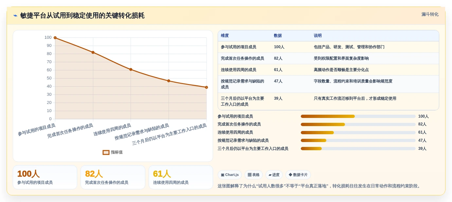The width and height of the screenshot is (452, 202).
Task: Click the 100人 value in the table
Action: tap(279, 47)
